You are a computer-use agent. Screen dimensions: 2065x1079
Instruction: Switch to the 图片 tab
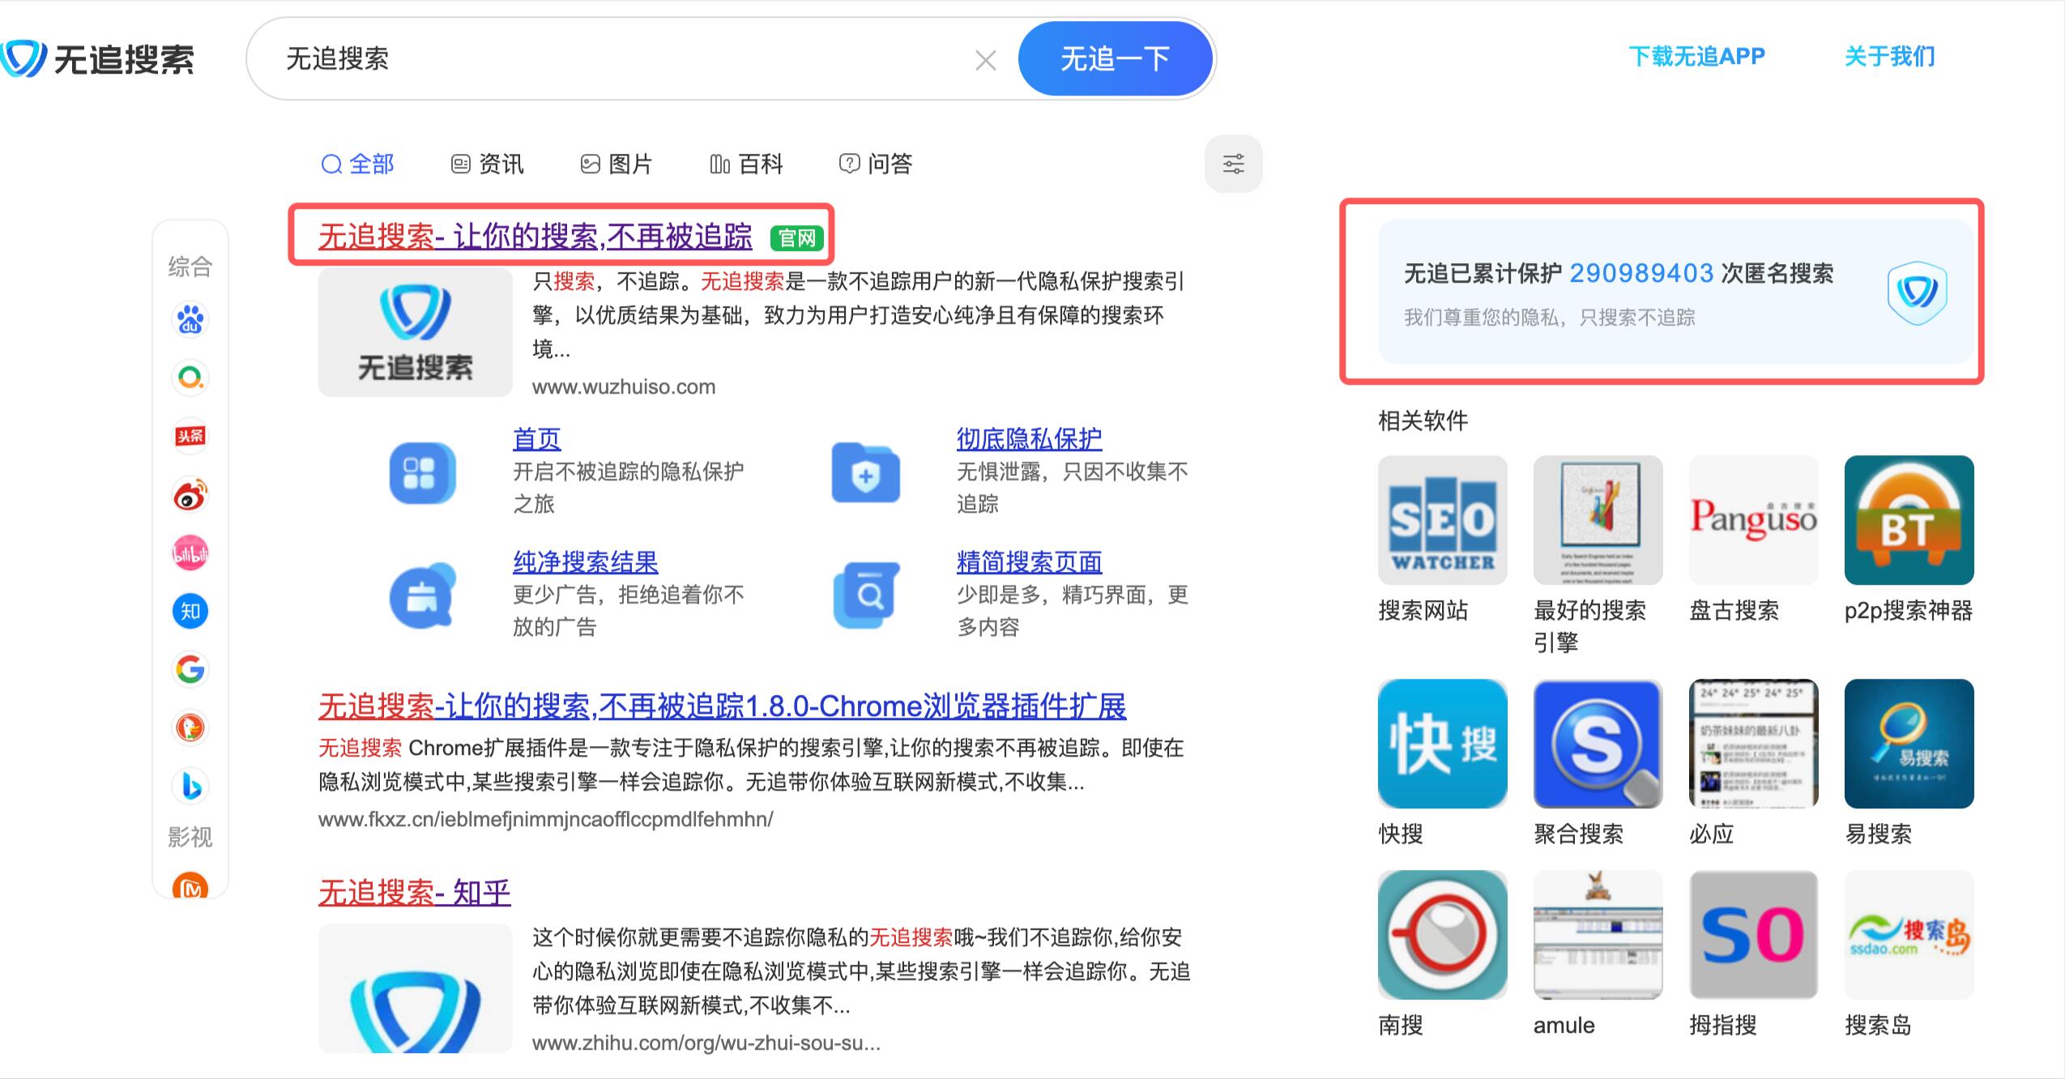(617, 164)
